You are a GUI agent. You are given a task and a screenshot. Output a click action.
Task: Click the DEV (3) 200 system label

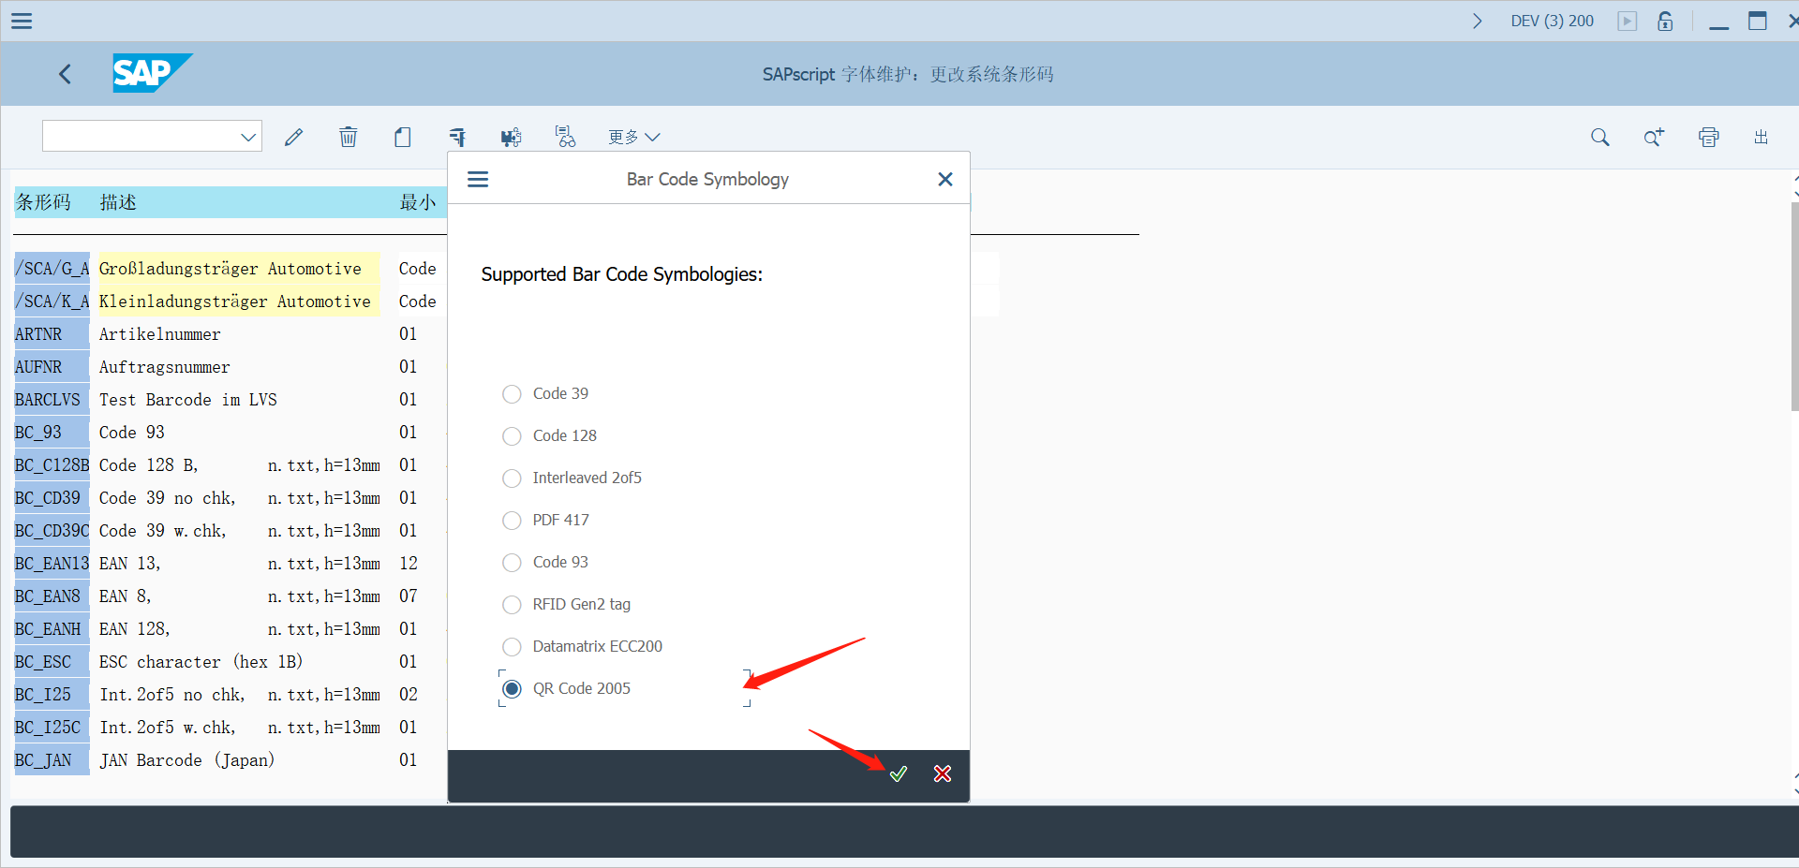1552,21
